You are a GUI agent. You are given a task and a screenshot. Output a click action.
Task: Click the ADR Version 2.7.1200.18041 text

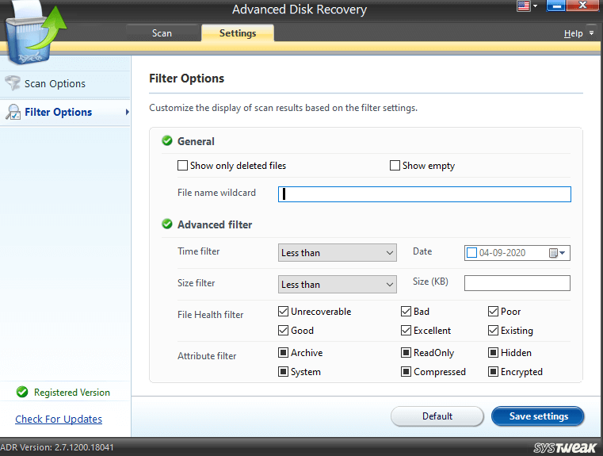(x=57, y=447)
